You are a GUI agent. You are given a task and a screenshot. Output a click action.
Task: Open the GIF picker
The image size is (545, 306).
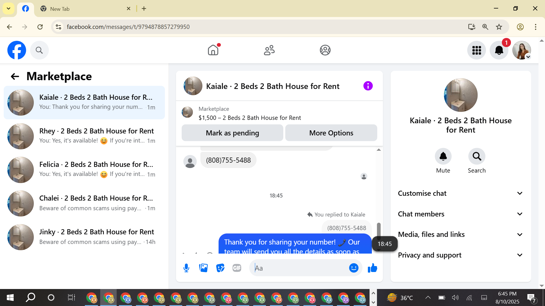237,268
